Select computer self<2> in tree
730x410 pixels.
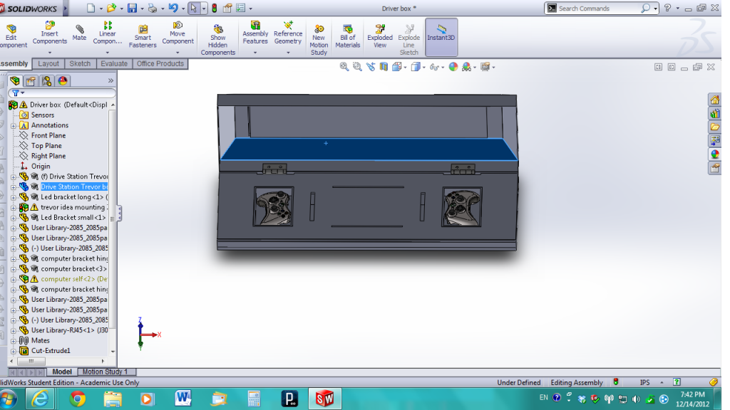(x=73, y=279)
